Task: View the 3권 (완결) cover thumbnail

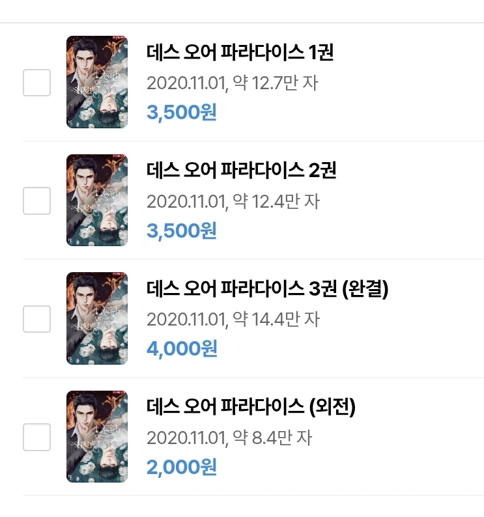Action: [97, 318]
